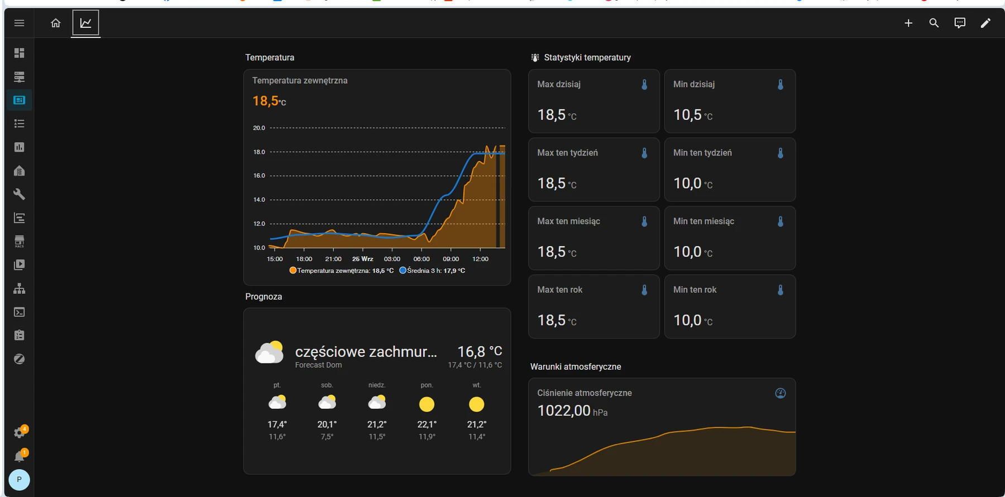Viewport: 1005px width, 497px height.
Task: Toggle Średnia 3 h legend series
Action: pos(432,271)
